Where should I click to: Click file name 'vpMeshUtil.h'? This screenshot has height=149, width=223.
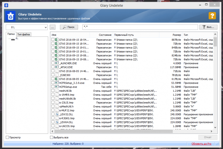click(x=66, y=107)
